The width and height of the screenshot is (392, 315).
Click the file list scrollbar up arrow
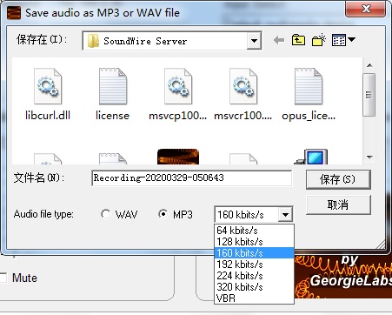click(x=369, y=65)
